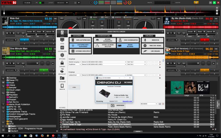Switch to the Video tab
The width and height of the screenshot is (221, 138).
point(105,17)
